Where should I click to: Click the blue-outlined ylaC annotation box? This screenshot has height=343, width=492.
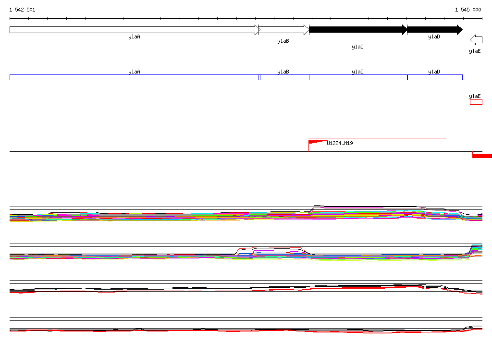pos(357,77)
